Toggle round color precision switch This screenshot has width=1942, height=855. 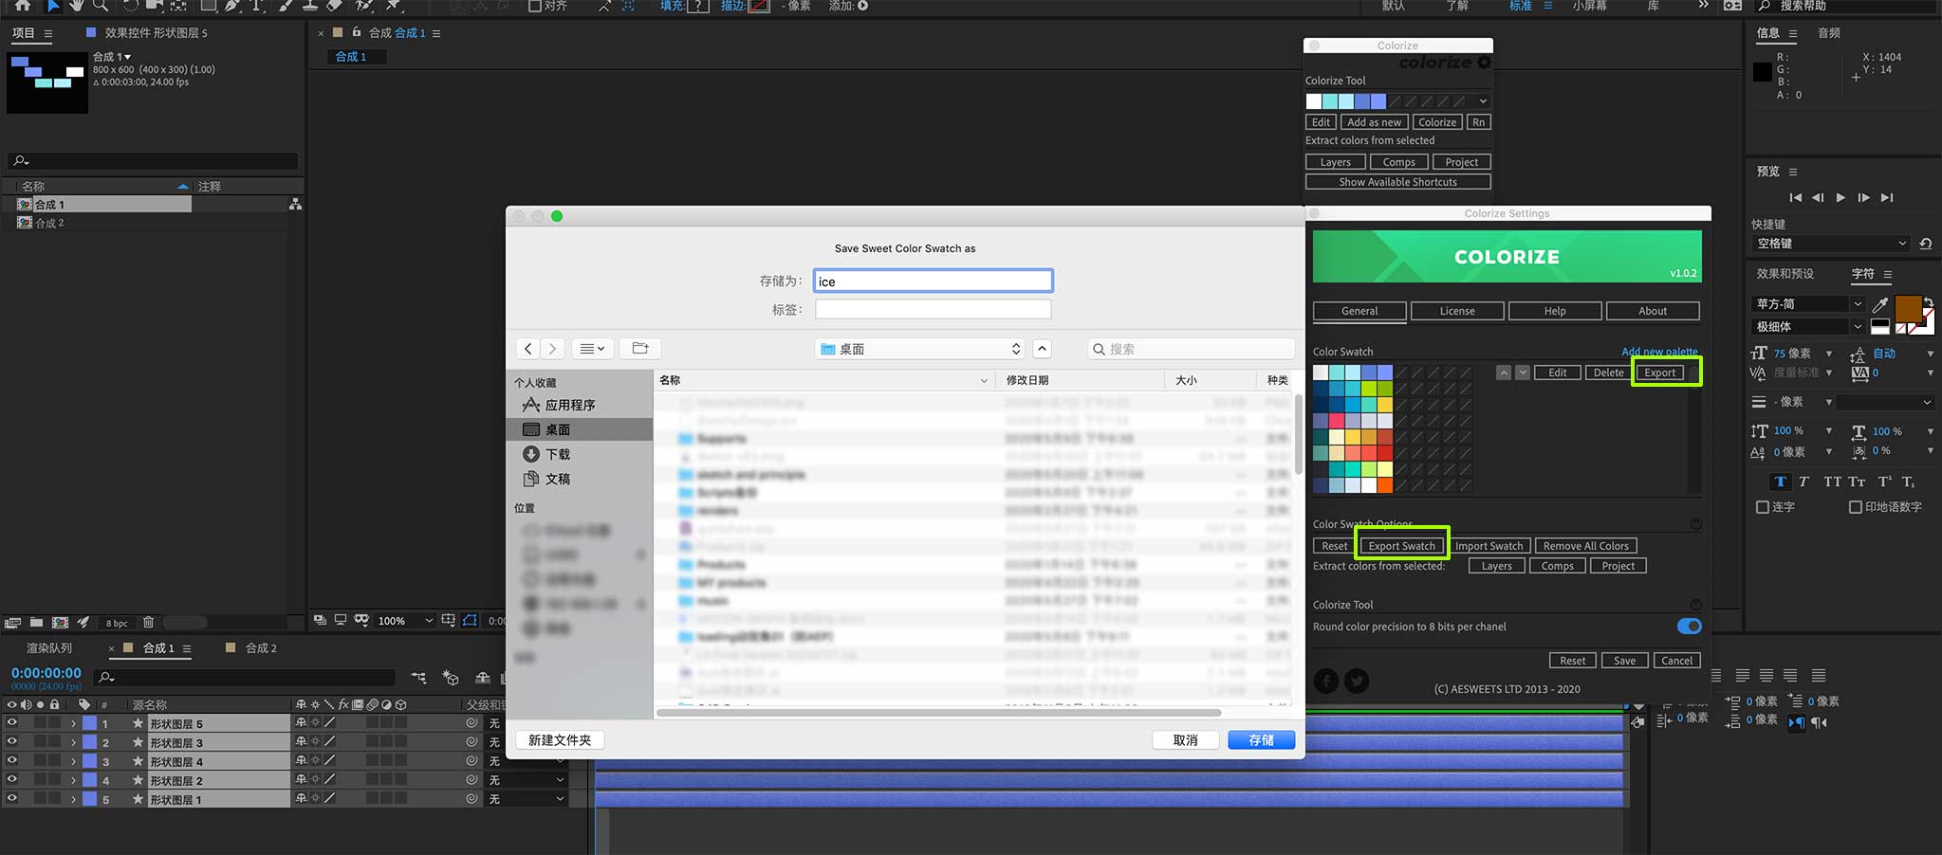coord(1689,626)
